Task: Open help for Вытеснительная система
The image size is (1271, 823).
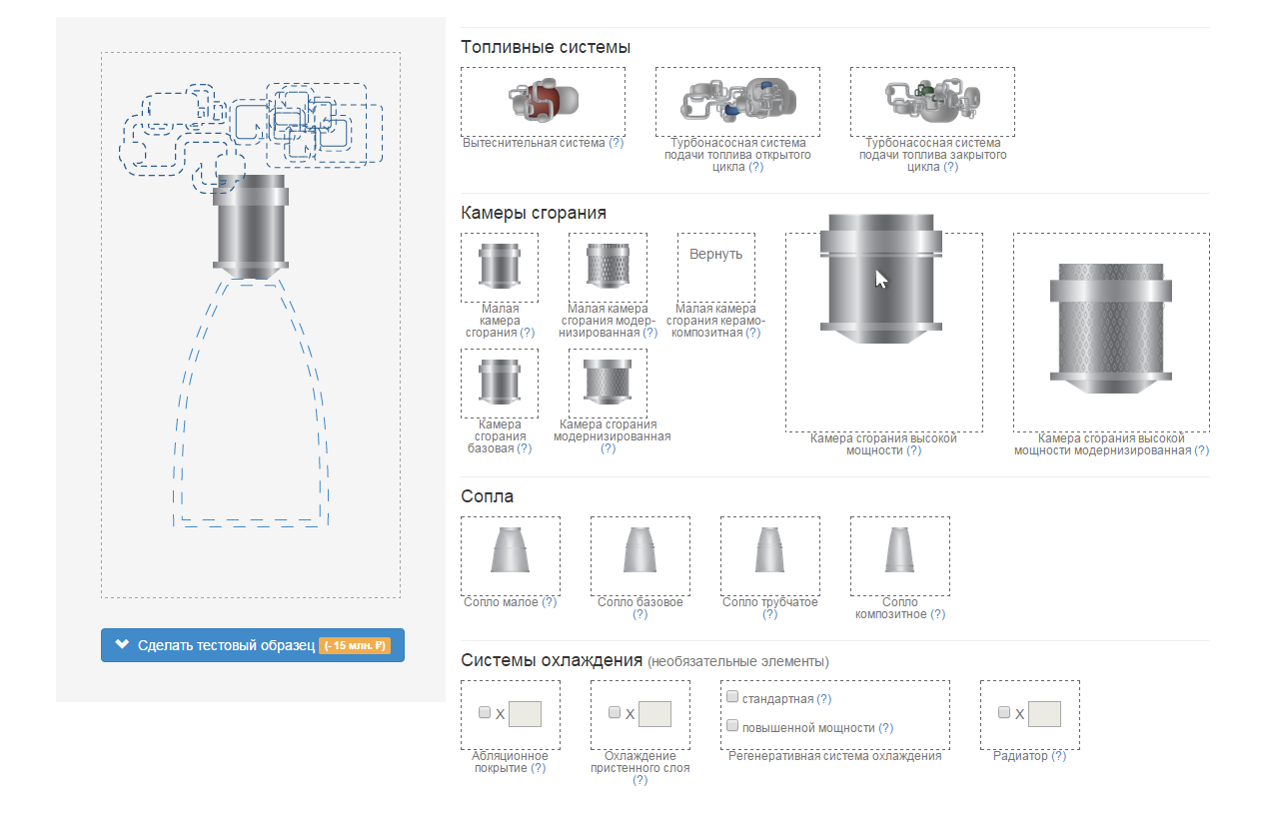Action: coord(617,143)
